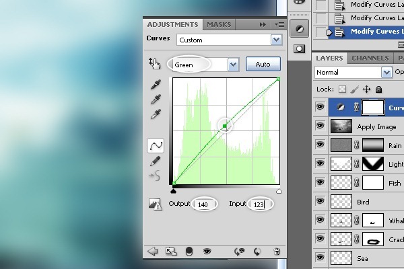Lock image pixels brush icon
404x269 pixels.
point(355,89)
